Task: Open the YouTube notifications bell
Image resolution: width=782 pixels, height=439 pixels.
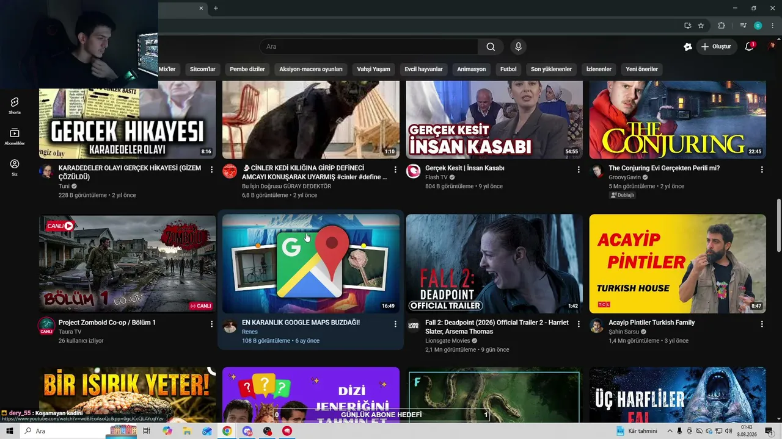Action: (749, 47)
